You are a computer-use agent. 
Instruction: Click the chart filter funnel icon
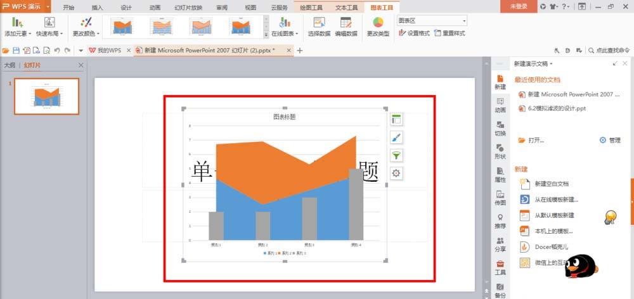pos(397,155)
